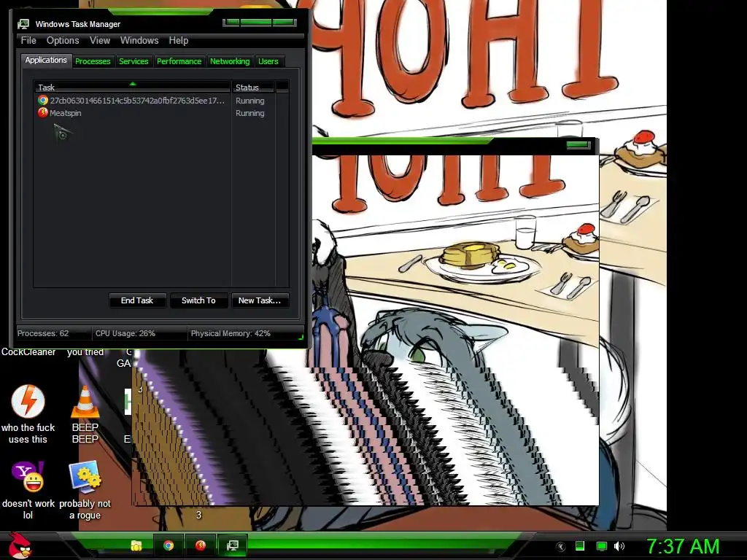The image size is (747, 560).
Task: Switch to the Networking tab
Action: [230, 61]
